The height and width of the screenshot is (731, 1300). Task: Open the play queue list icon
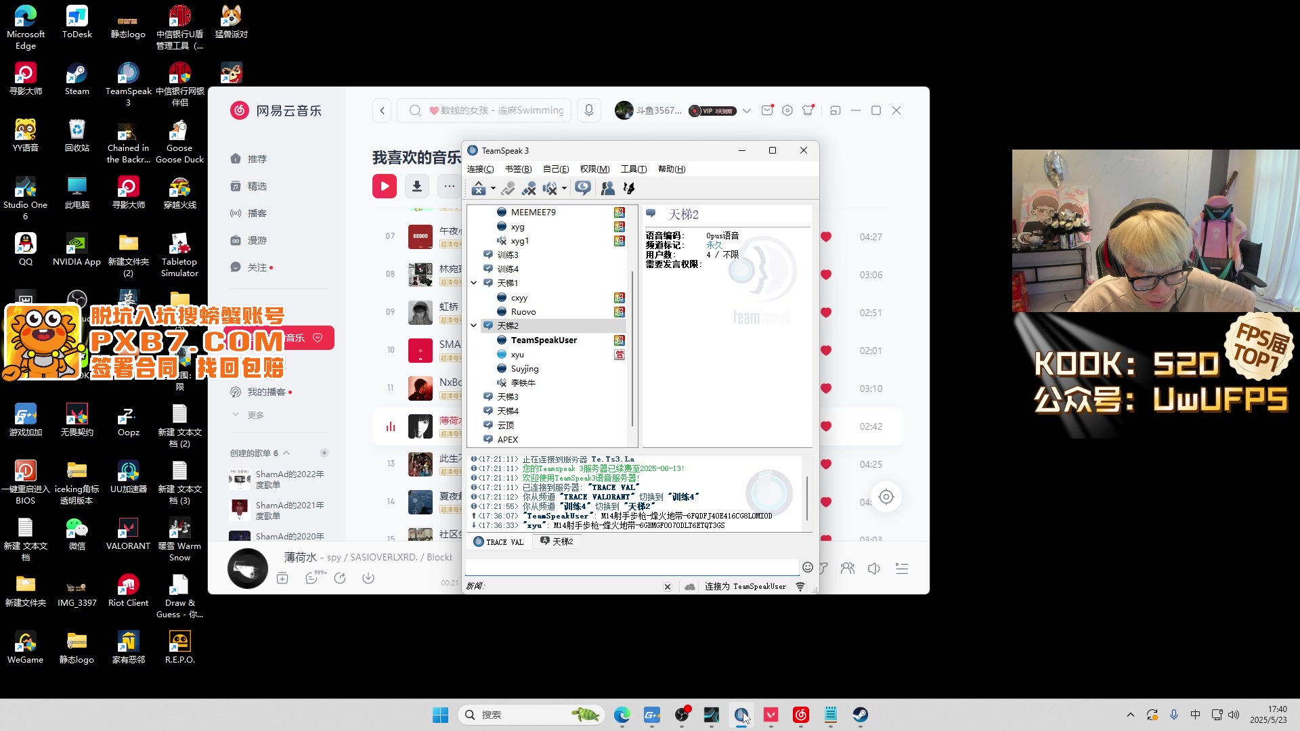pos(902,569)
